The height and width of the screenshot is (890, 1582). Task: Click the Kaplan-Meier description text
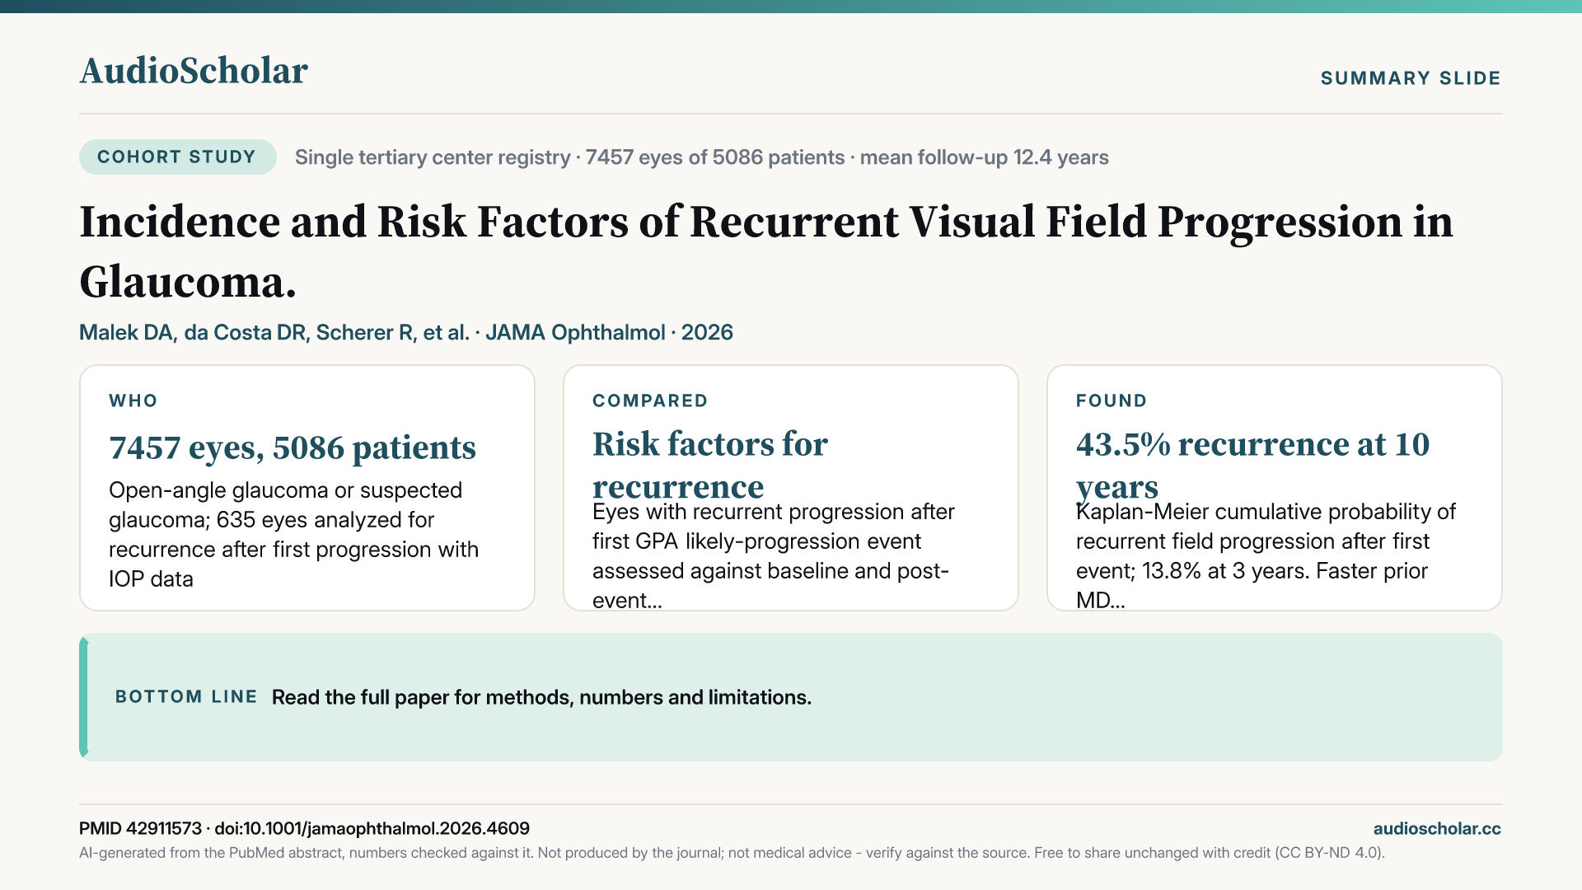(x=1266, y=555)
